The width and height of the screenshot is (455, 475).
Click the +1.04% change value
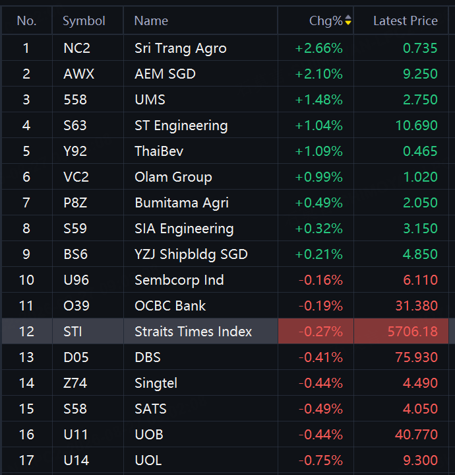point(318,126)
